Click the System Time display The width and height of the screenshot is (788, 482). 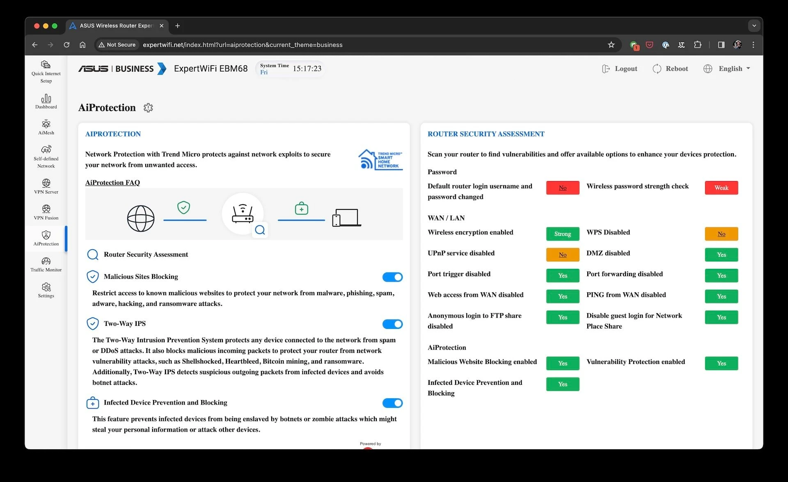pyautogui.click(x=290, y=69)
